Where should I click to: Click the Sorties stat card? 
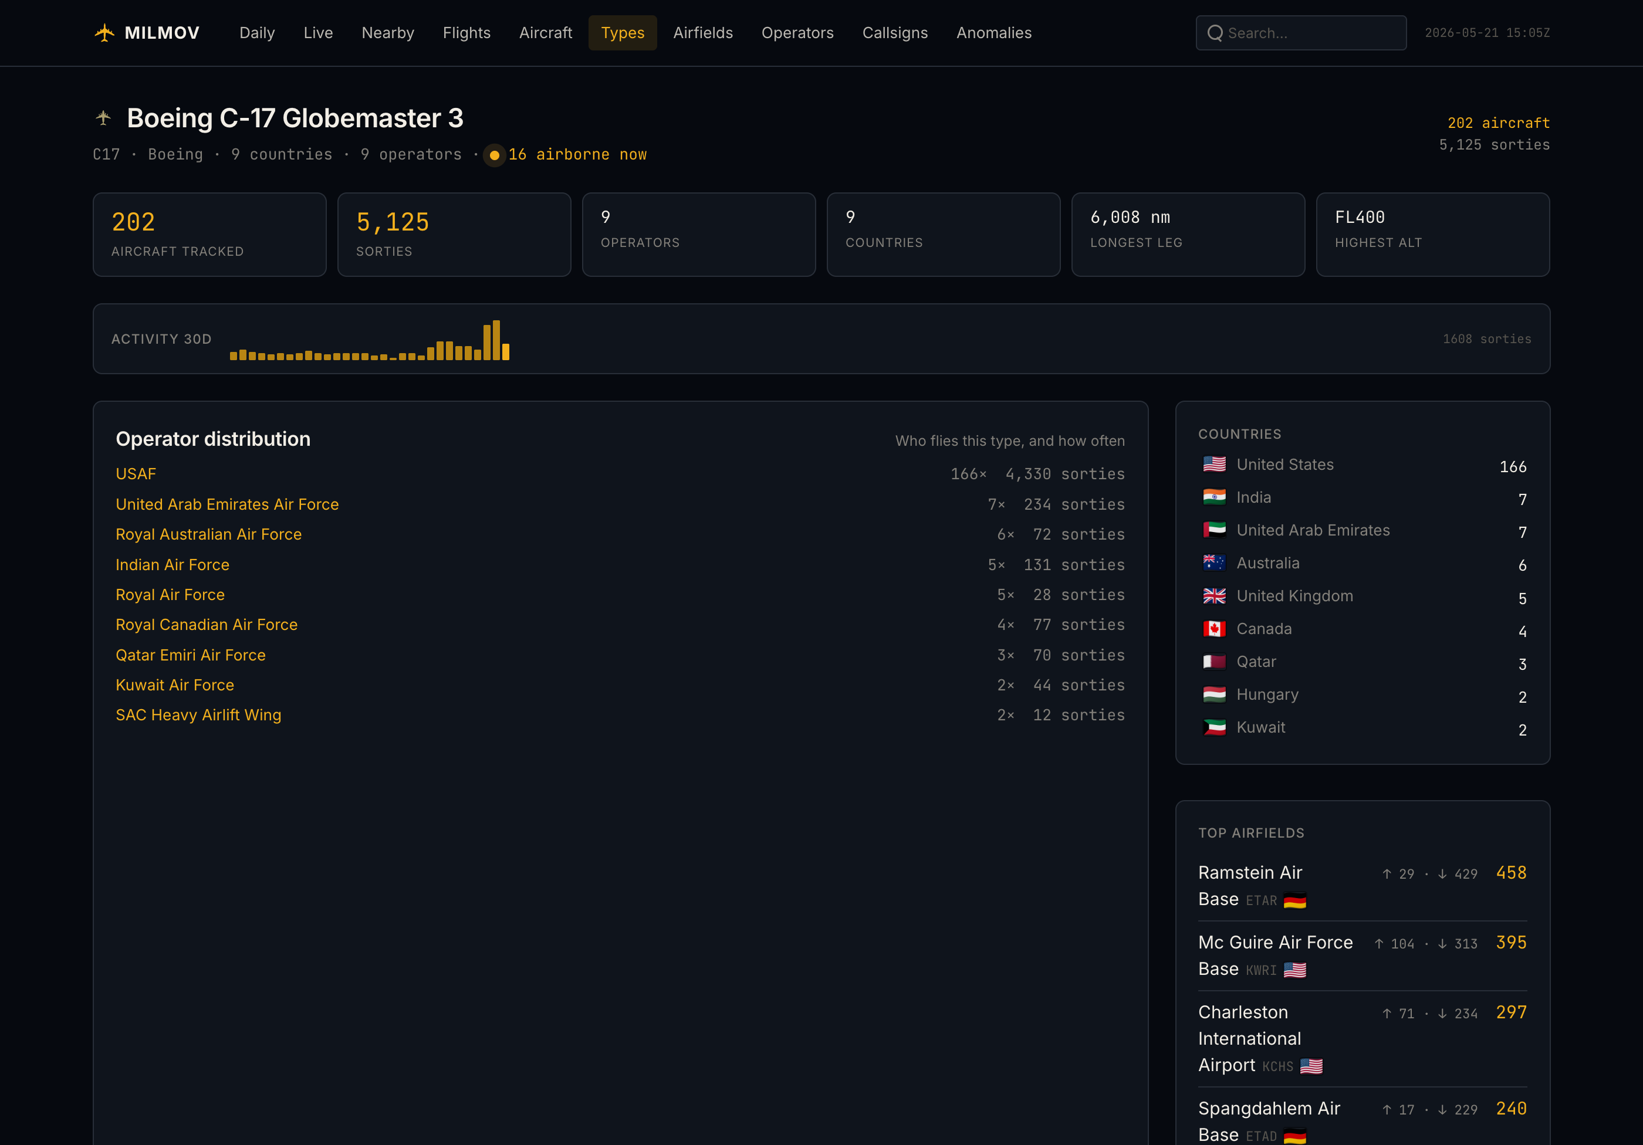click(454, 235)
